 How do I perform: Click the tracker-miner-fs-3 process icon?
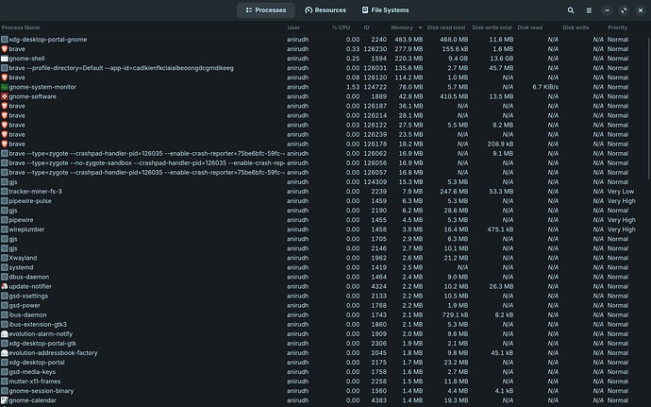tap(5, 192)
